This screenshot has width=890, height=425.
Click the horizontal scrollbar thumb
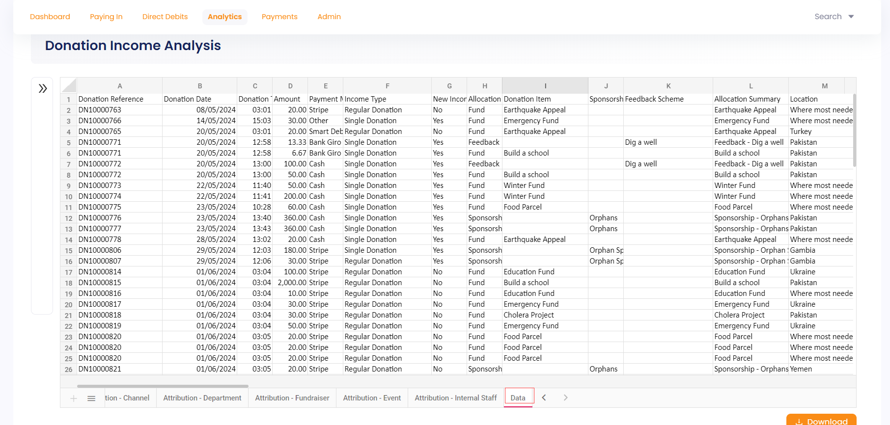163,386
